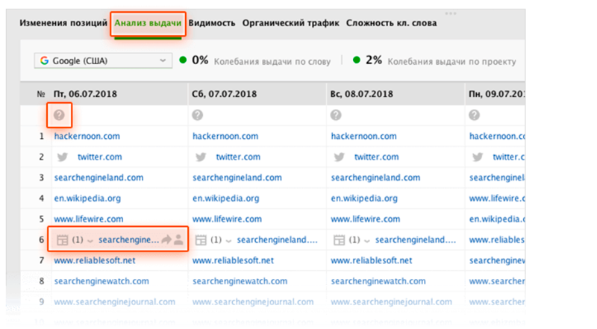Screen dimensions: 597x329
Task: Click question mark icon under Сб, 07.07.2018
Action: (197, 115)
